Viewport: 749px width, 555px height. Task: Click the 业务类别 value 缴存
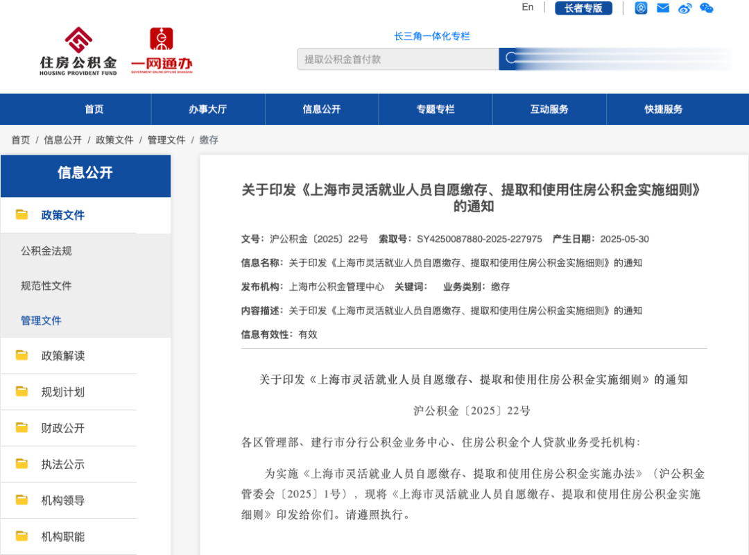point(500,287)
